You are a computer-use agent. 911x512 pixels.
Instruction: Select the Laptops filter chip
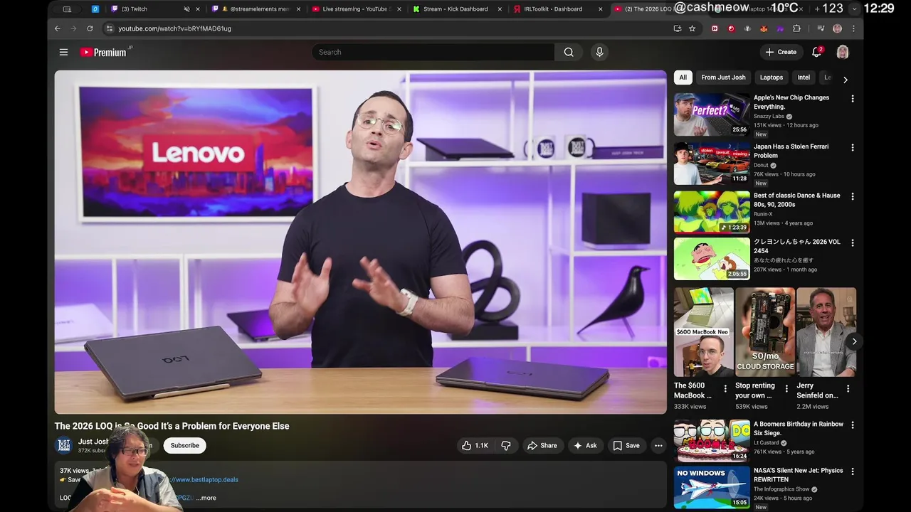click(771, 78)
